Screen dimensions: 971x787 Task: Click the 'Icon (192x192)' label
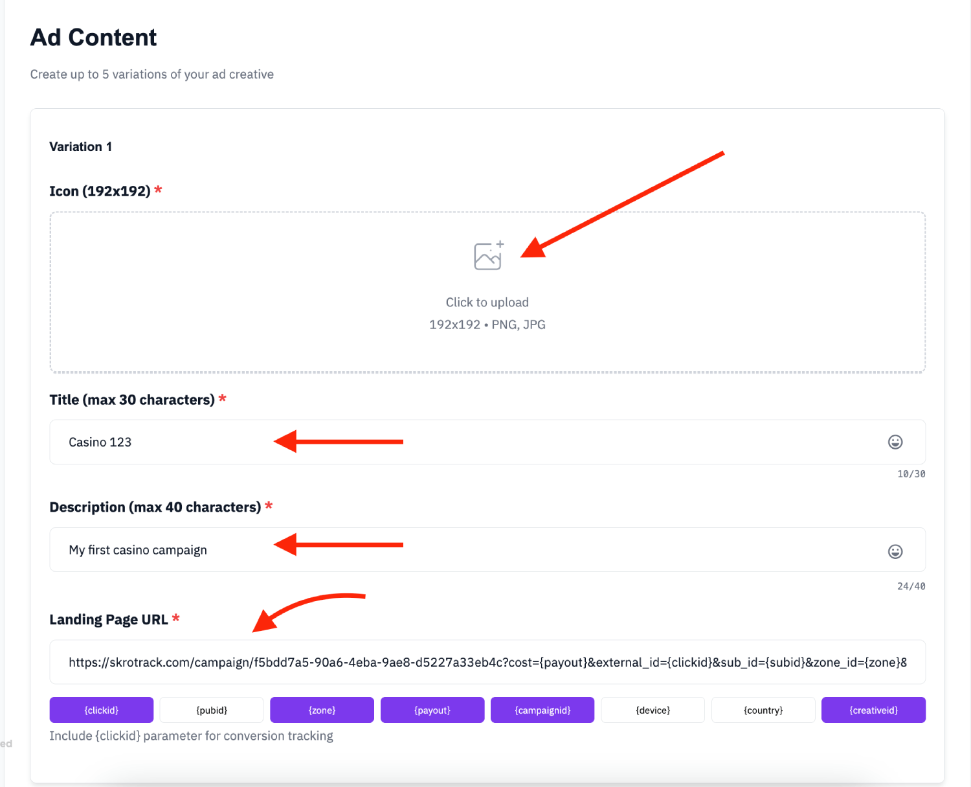(x=100, y=191)
